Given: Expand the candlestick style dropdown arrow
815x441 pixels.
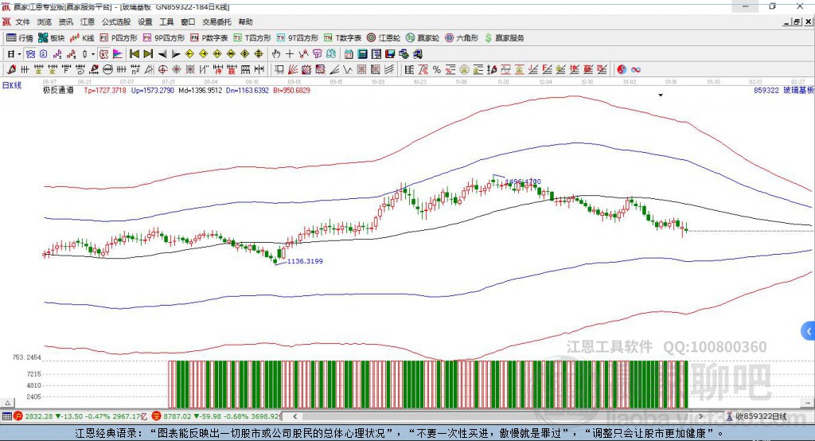Looking at the screenshot, I should 93,54.
